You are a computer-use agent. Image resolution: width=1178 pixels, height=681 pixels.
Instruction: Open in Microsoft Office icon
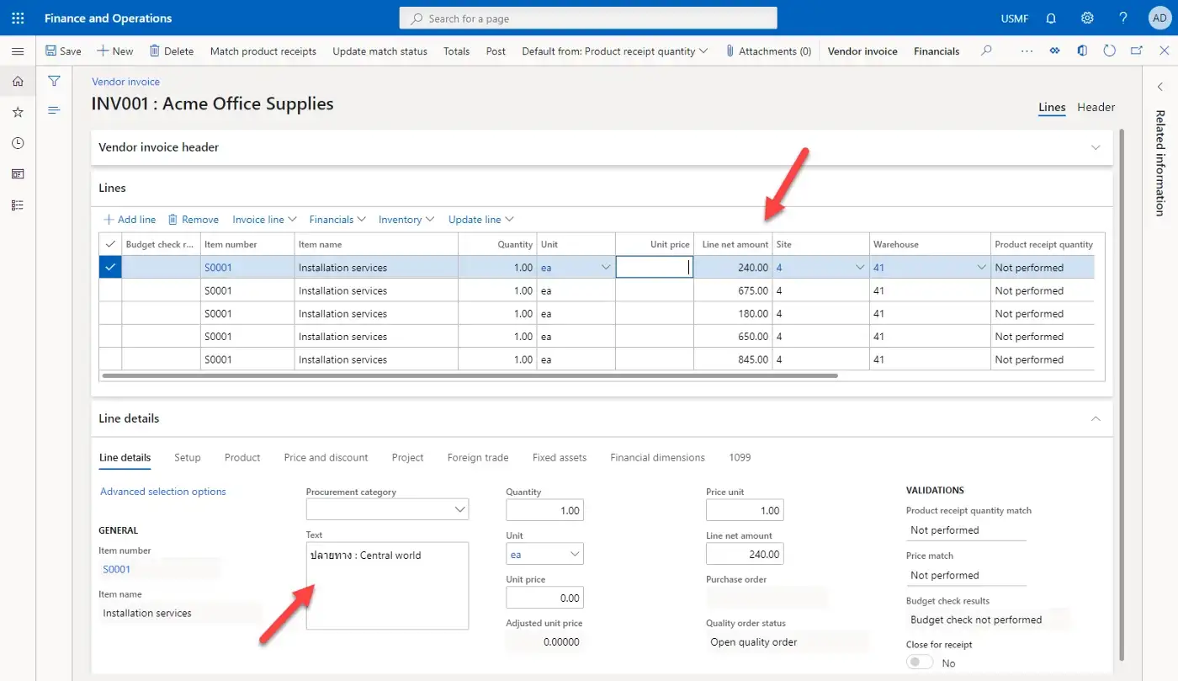(x=1082, y=51)
